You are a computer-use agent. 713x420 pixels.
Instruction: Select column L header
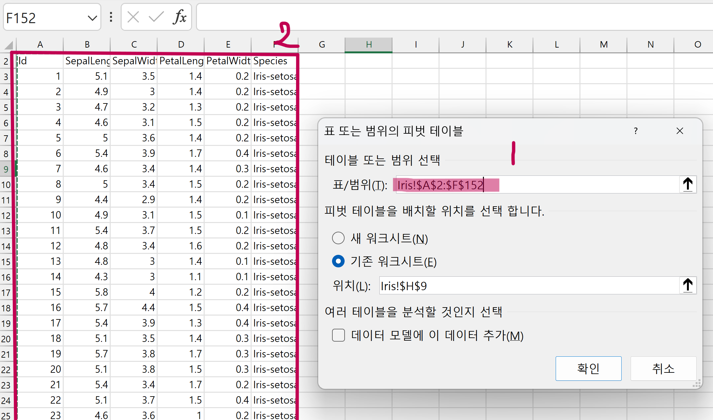point(557,45)
